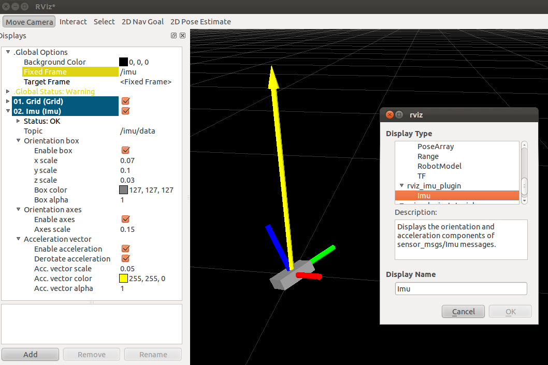548x365 pixels.
Task: Choose the 2D Nav Goal tool
Action: tap(142, 22)
